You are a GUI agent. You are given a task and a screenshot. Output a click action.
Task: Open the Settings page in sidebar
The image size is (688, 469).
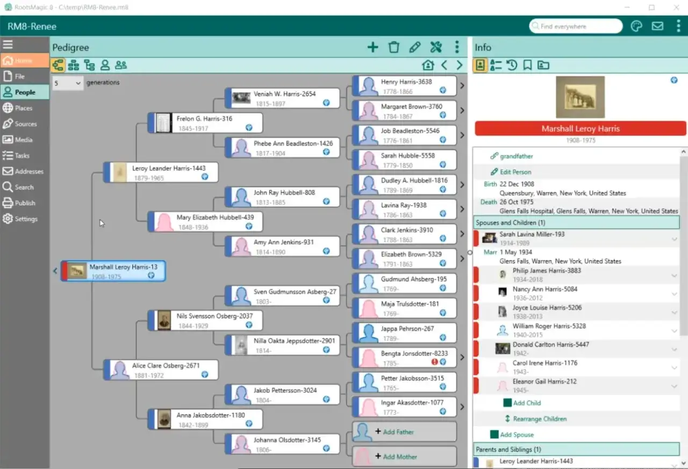coord(25,219)
